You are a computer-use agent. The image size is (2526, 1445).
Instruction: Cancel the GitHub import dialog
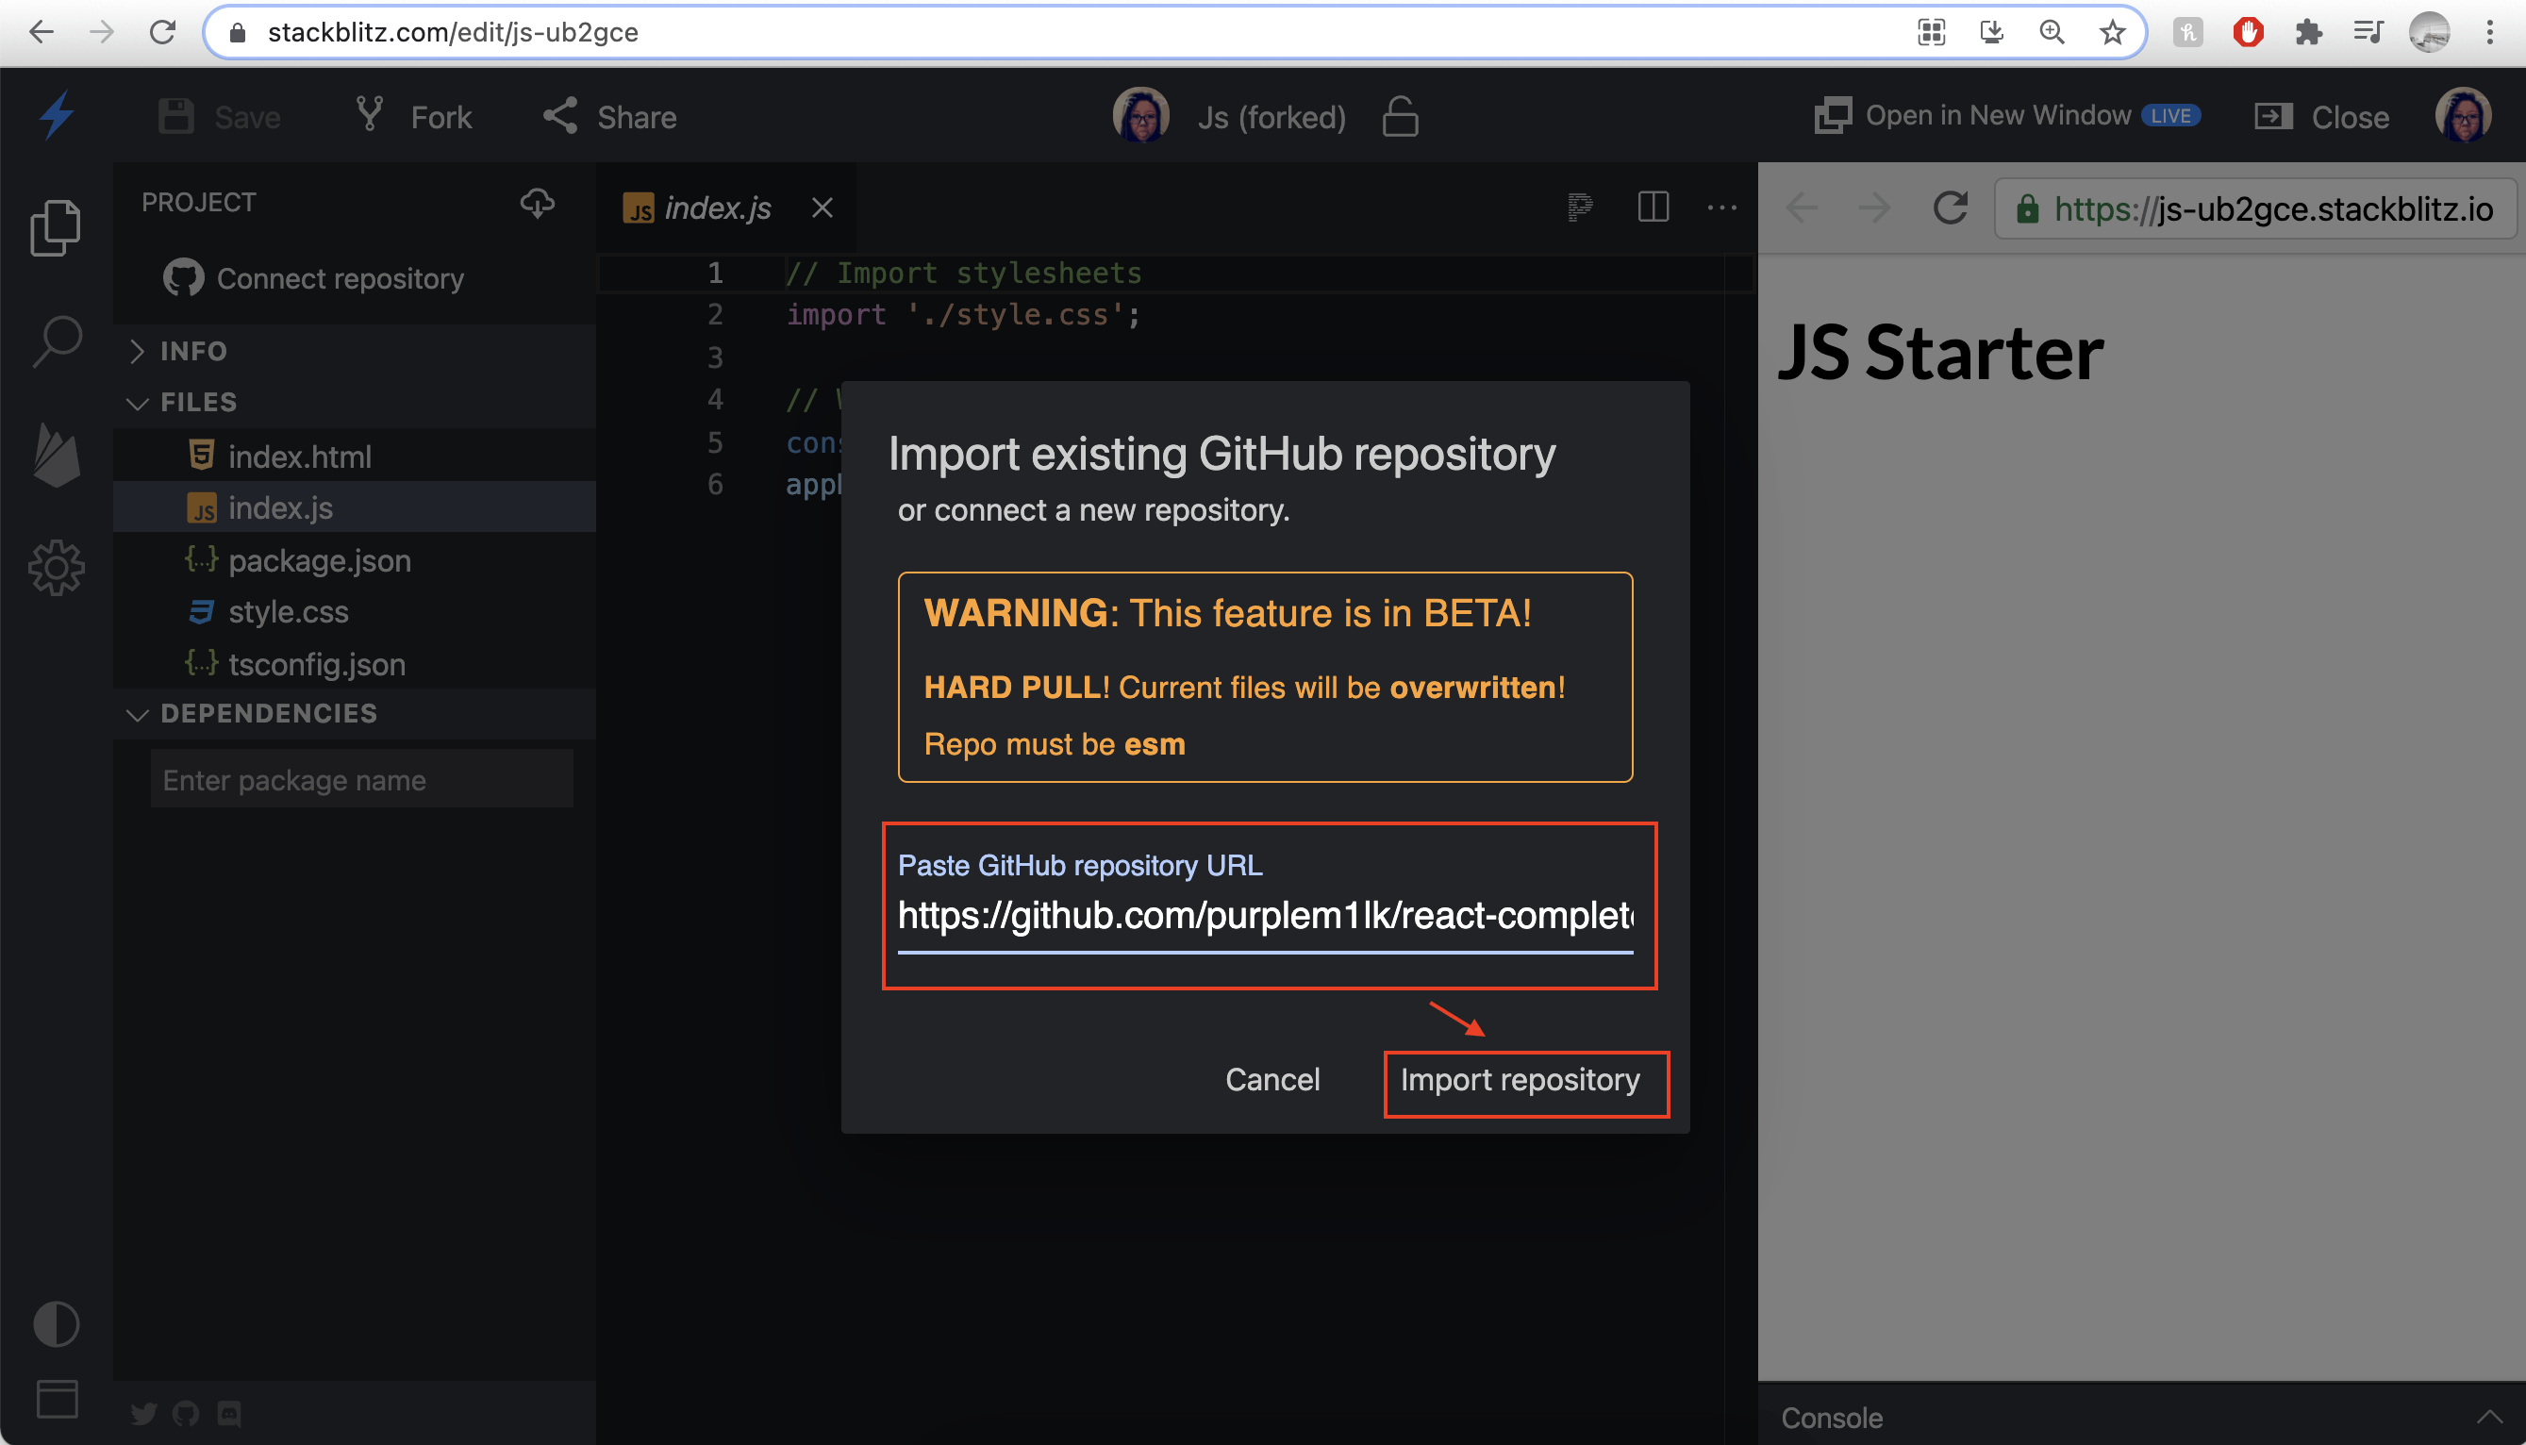click(x=1273, y=1080)
